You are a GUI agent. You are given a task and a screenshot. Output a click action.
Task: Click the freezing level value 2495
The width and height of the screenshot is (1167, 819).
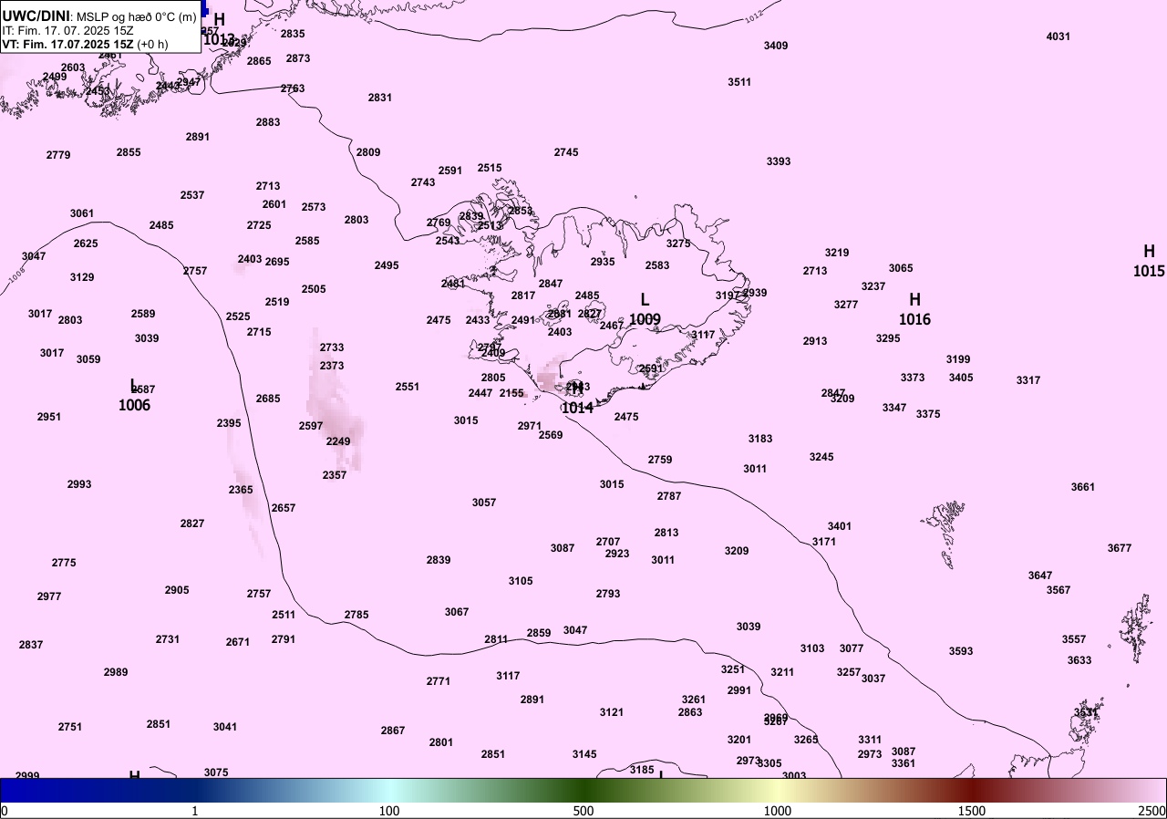coord(387,265)
